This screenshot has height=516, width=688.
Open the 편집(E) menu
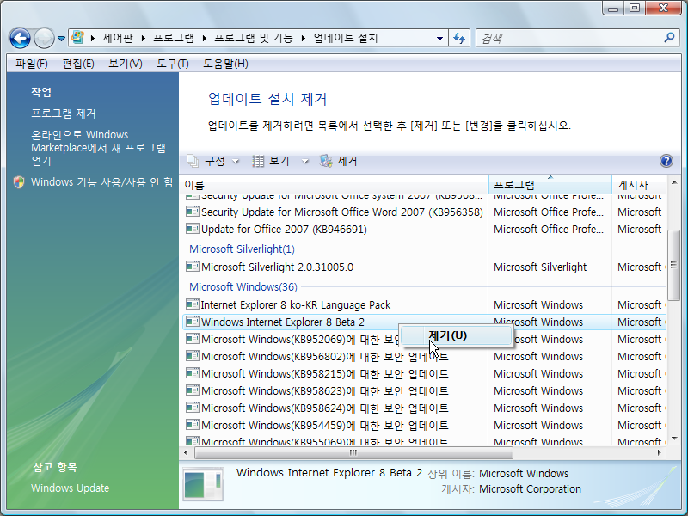[78, 64]
